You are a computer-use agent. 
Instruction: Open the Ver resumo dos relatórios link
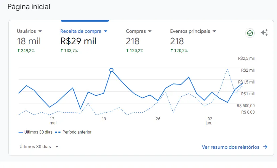[230, 147]
